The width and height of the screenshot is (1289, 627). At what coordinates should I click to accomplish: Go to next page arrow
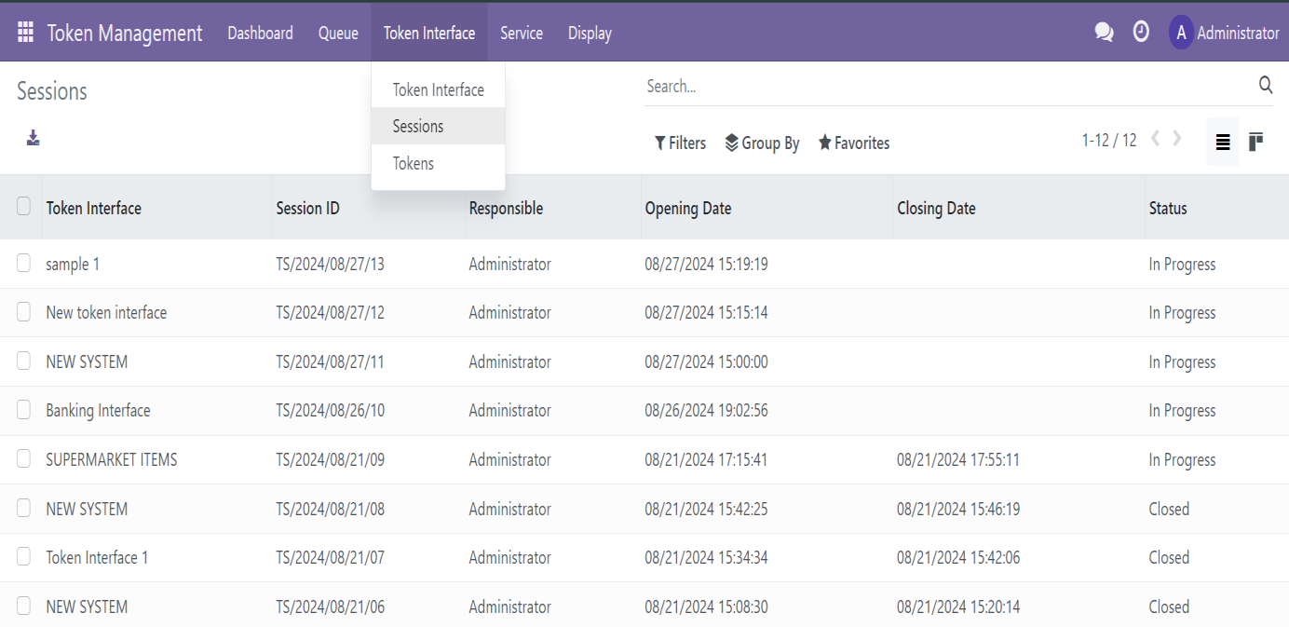click(1177, 139)
